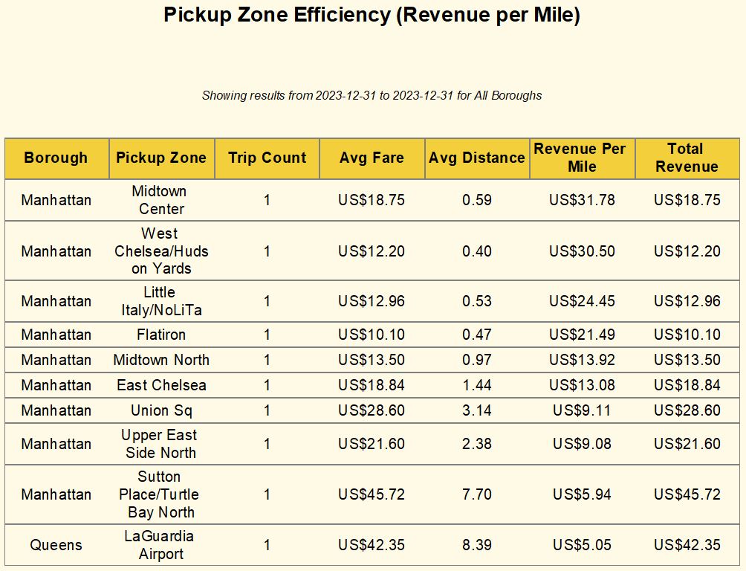Screen dimensions: 746x571
Task: Click the 8.39 average distance cell
Action: point(477,545)
